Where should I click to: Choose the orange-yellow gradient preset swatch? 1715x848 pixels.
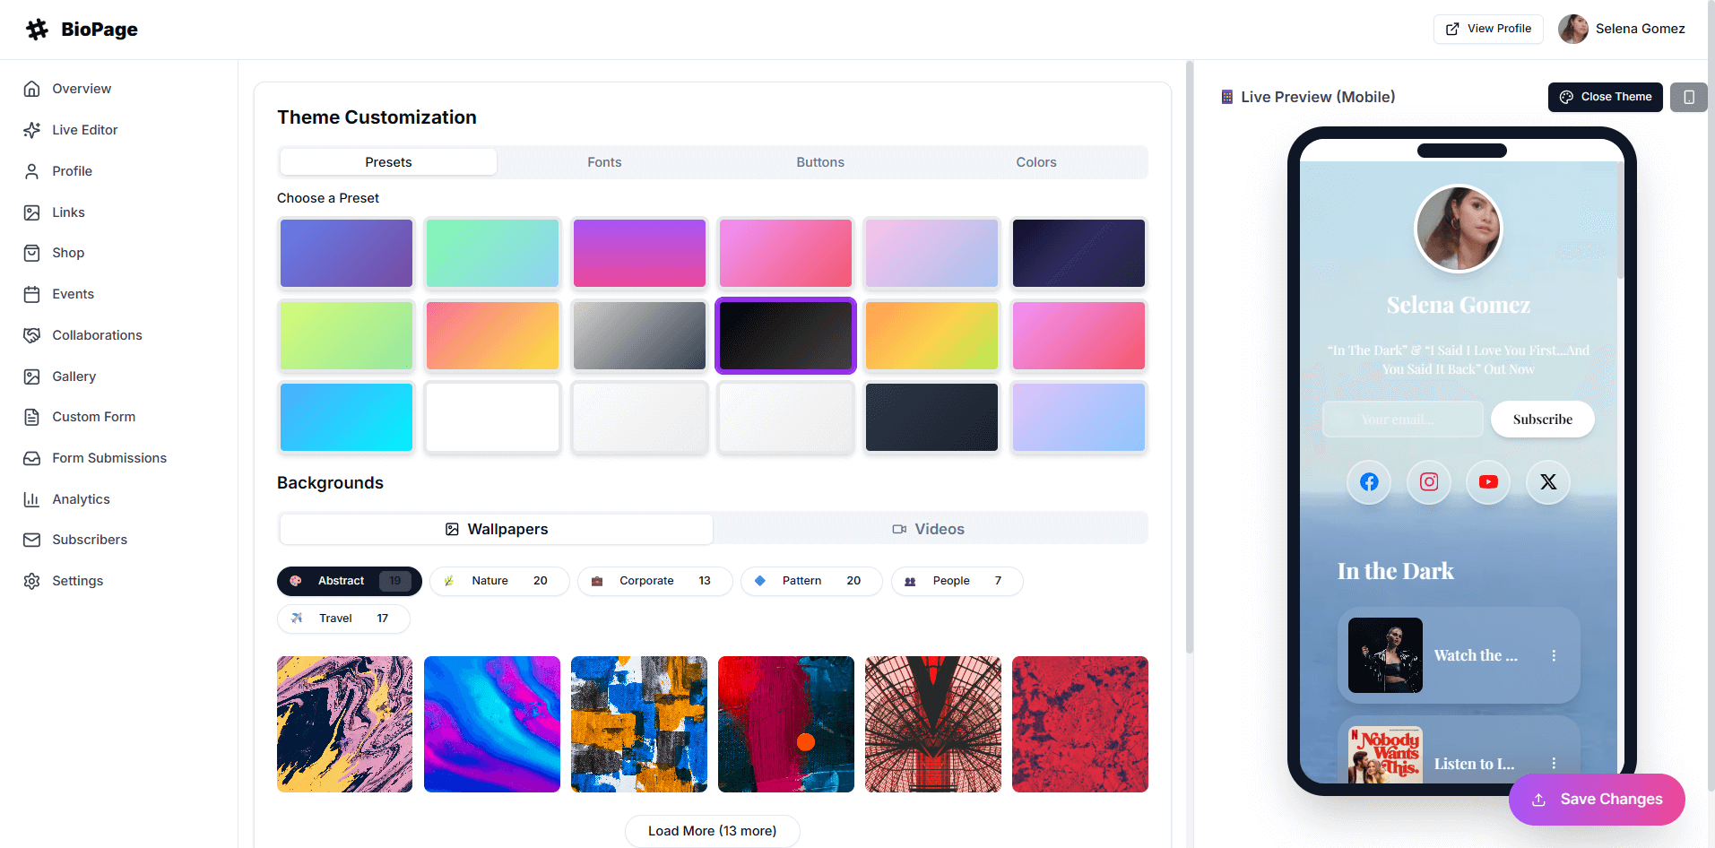point(931,335)
